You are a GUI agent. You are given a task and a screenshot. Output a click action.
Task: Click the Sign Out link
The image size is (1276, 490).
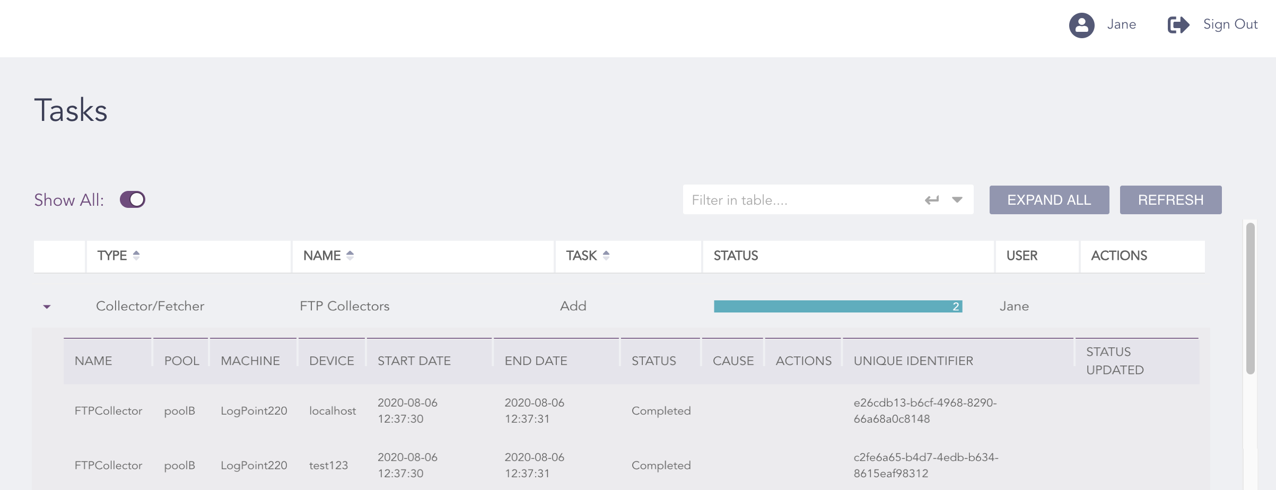pyautogui.click(x=1230, y=24)
